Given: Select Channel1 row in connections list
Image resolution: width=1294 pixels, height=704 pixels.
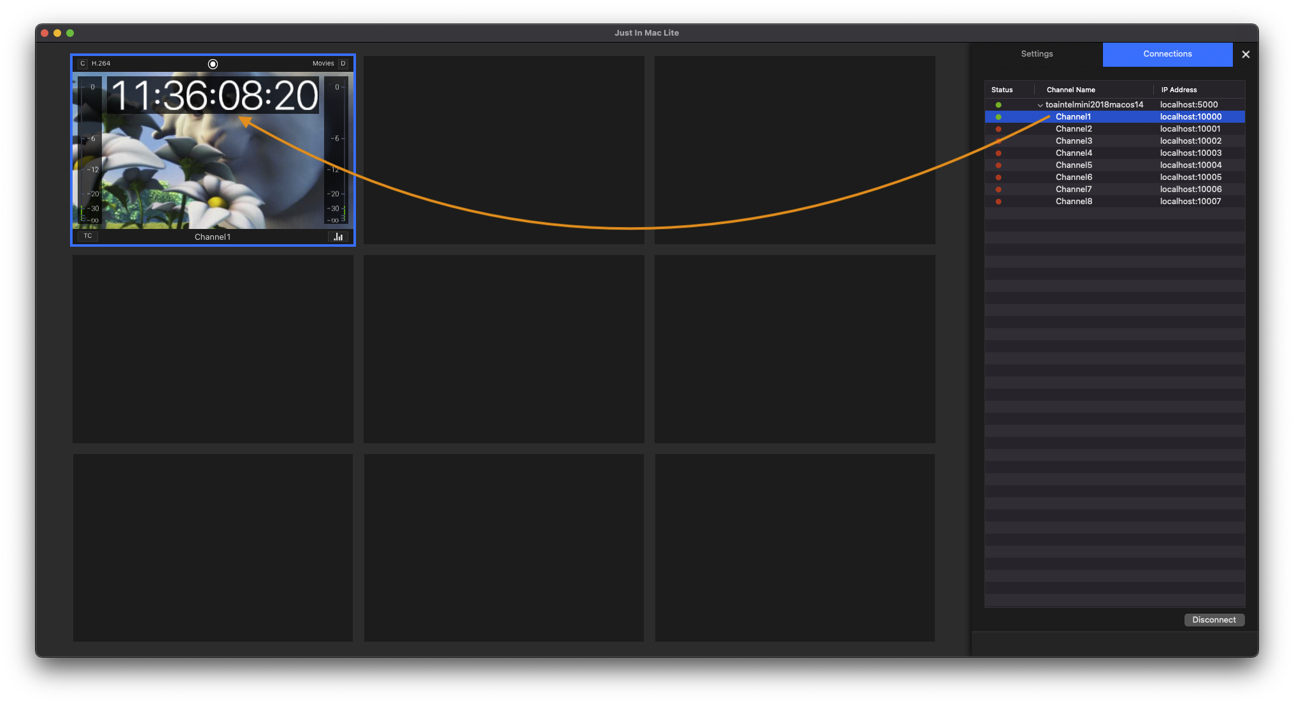Looking at the screenshot, I should [x=1114, y=117].
